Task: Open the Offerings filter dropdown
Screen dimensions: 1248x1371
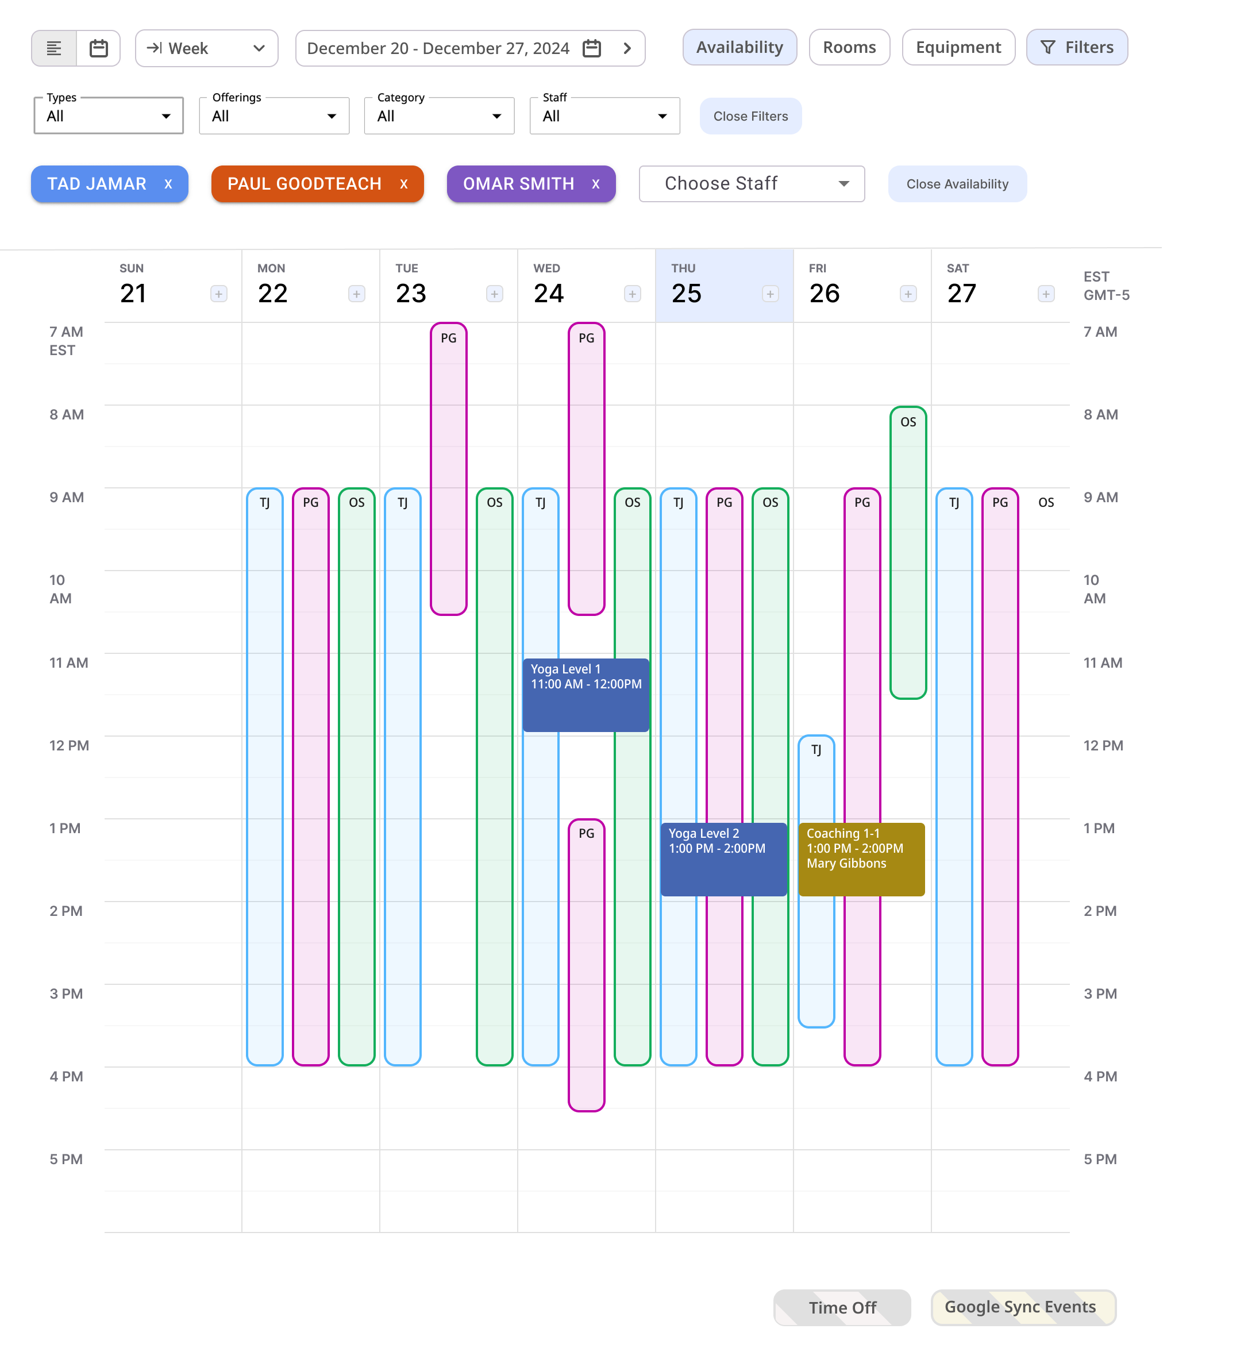Action: click(x=274, y=115)
